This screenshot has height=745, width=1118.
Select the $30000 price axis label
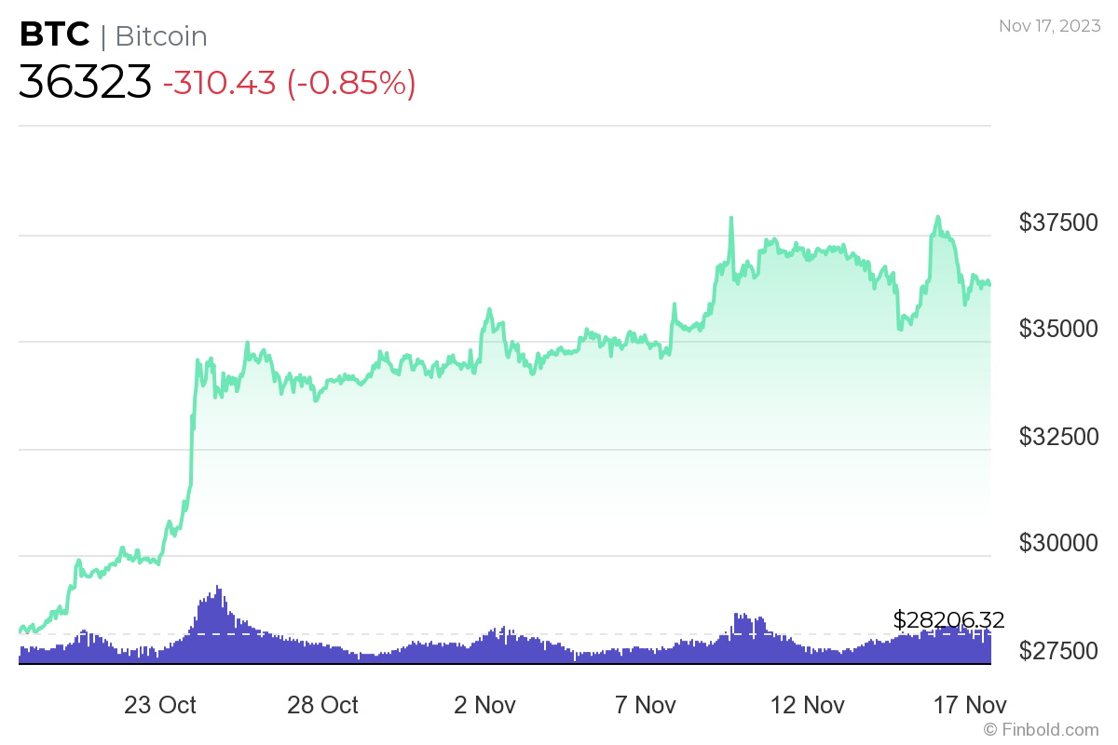1058,543
